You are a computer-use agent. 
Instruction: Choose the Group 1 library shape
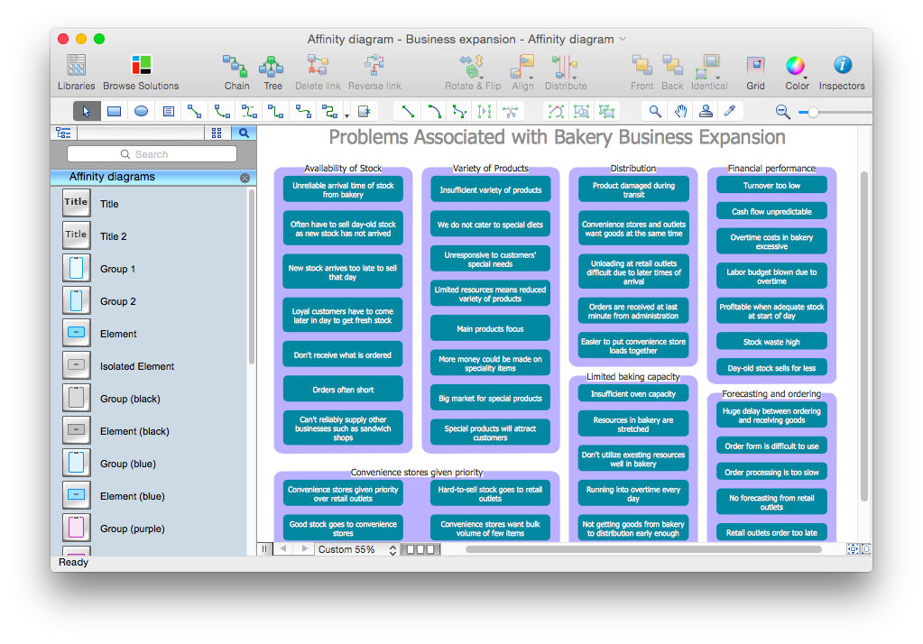(77, 269)
